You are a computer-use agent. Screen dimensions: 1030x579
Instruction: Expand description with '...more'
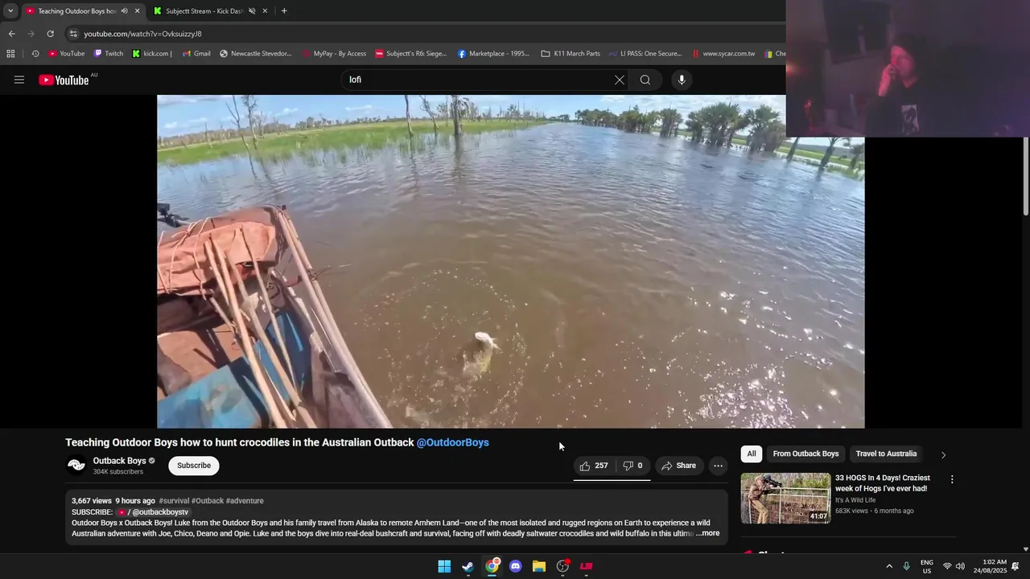[708, 533]
